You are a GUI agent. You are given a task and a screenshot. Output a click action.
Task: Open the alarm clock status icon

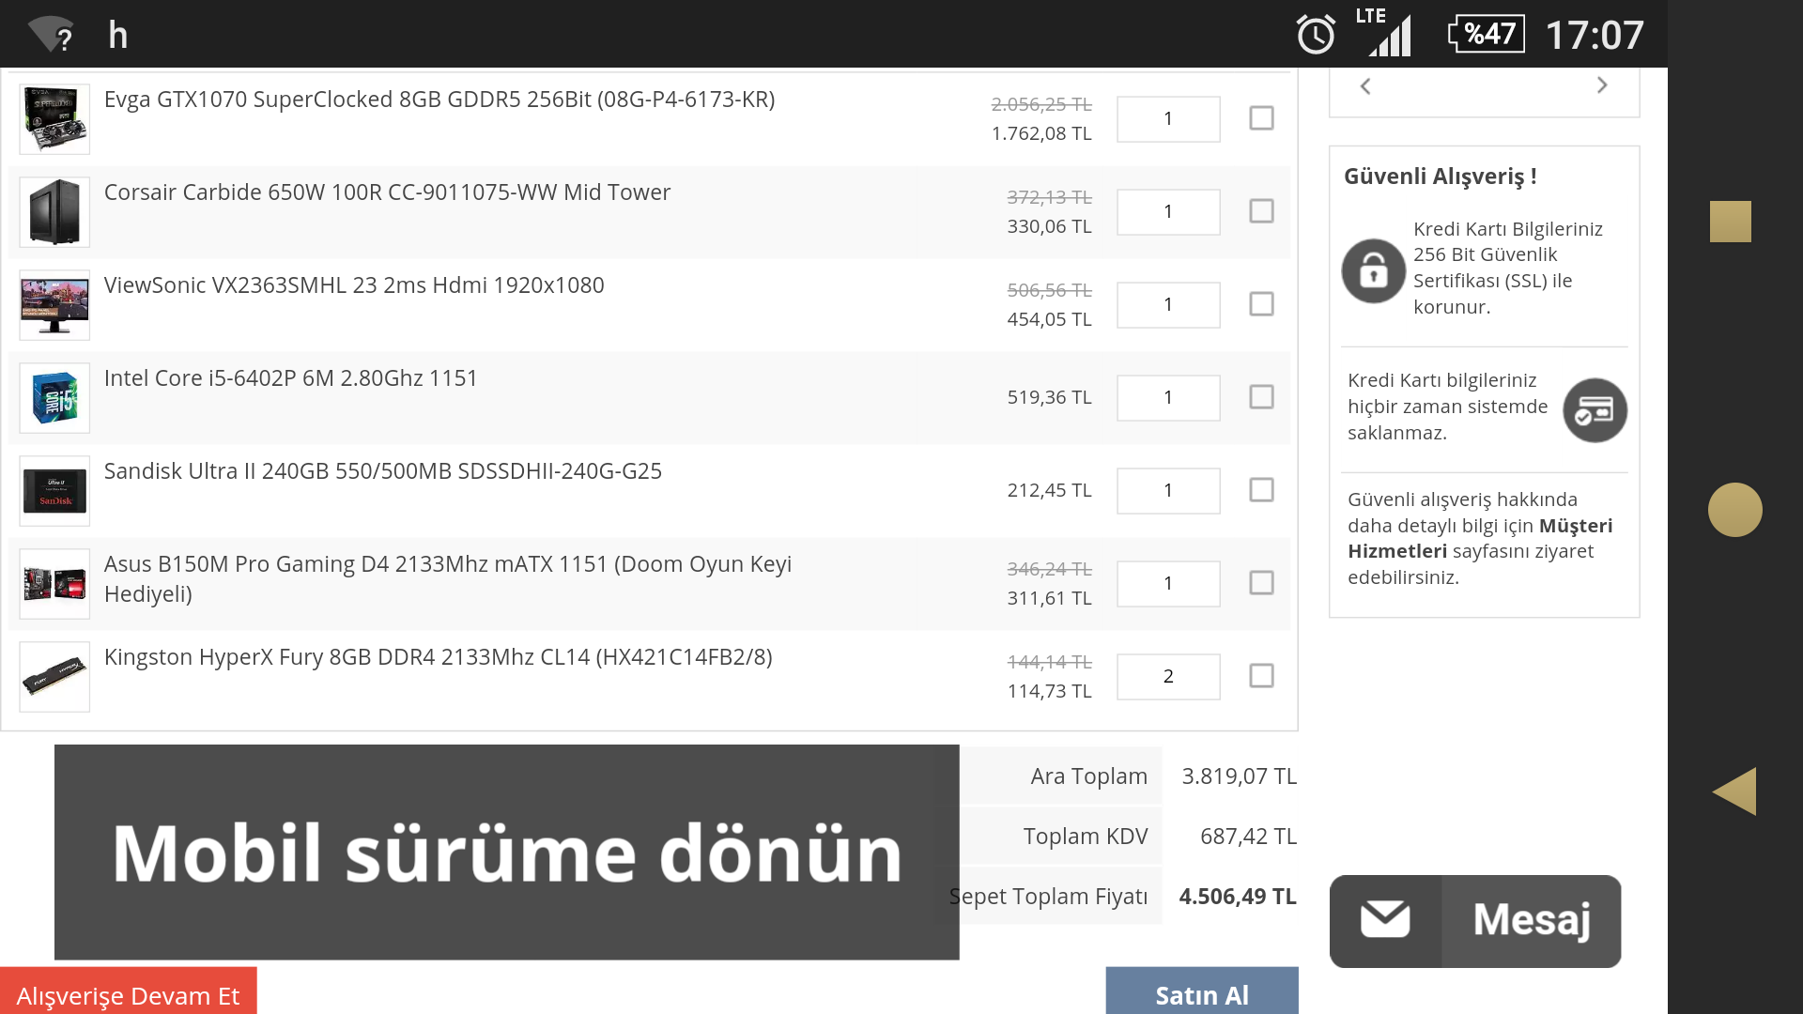tap(1316, 35)
